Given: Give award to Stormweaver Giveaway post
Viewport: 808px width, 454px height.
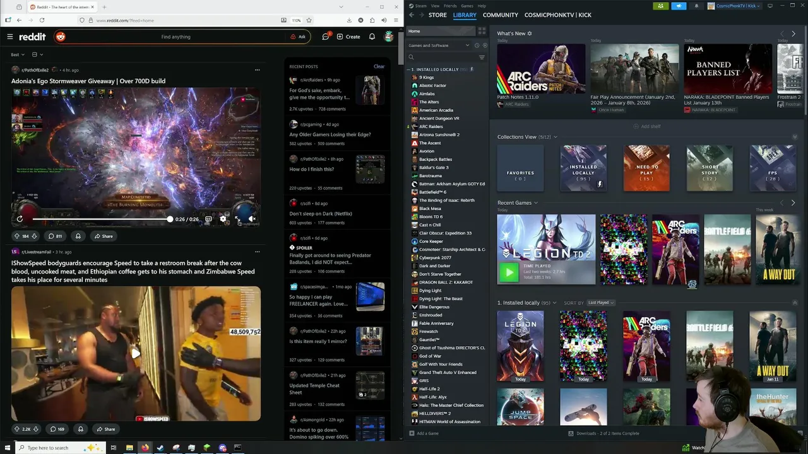Looking at the screenshot, I should [78, 236].
